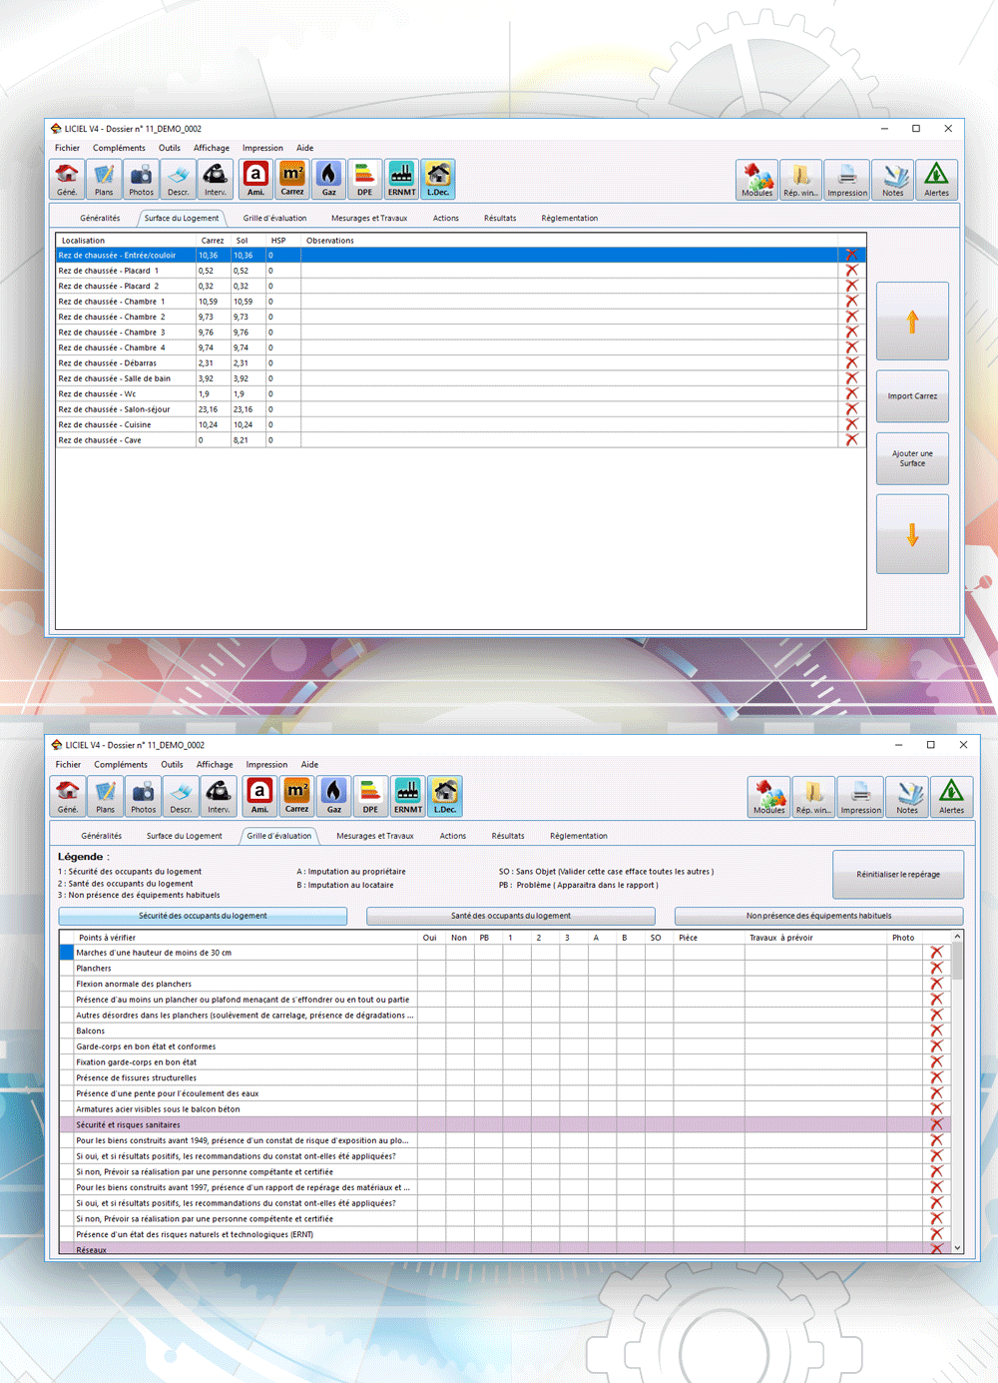
Task: Open Modules in the Grille d'évaluation window toolbar
Action: tap(768, 797)
